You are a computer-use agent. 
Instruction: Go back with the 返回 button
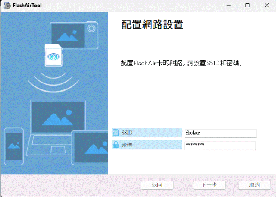pyautogui.click(x=157, y=185)
